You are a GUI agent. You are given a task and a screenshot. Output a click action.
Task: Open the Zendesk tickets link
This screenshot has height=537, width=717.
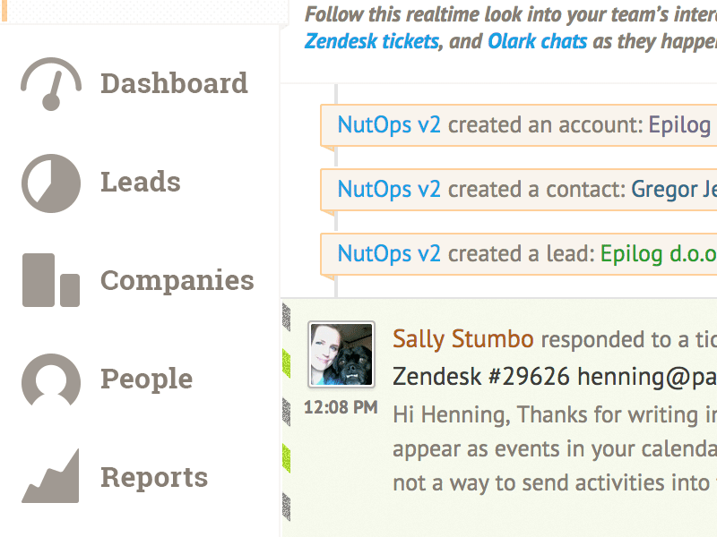click(372, 41)
